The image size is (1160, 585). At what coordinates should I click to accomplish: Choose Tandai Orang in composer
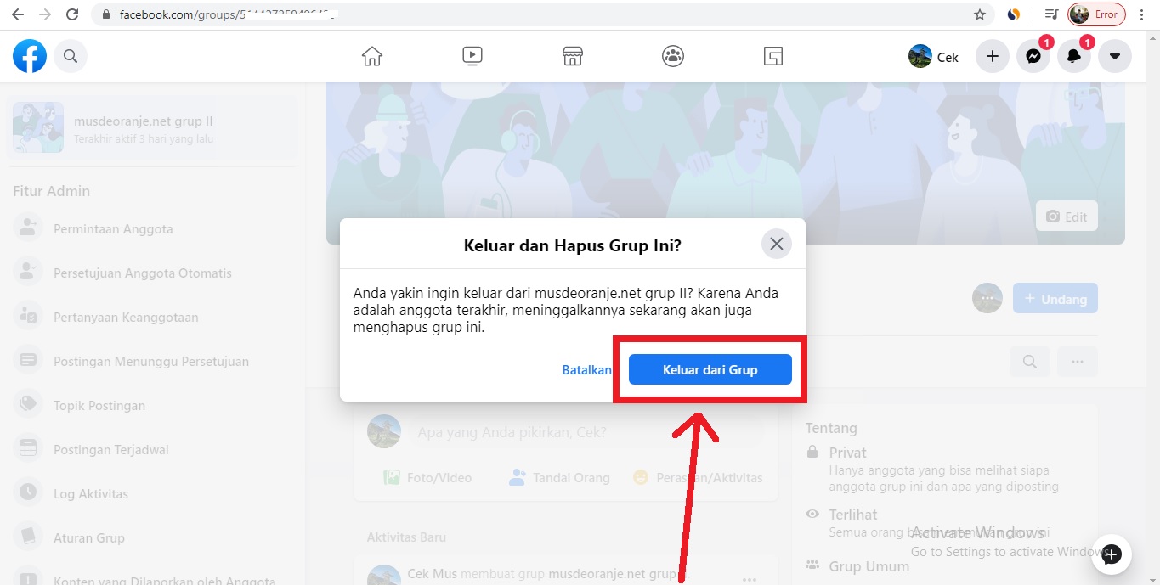(560, 478)
